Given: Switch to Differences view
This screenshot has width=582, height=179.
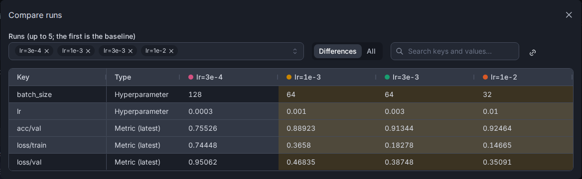Looking at the screenshot, I should coord(337,51).
